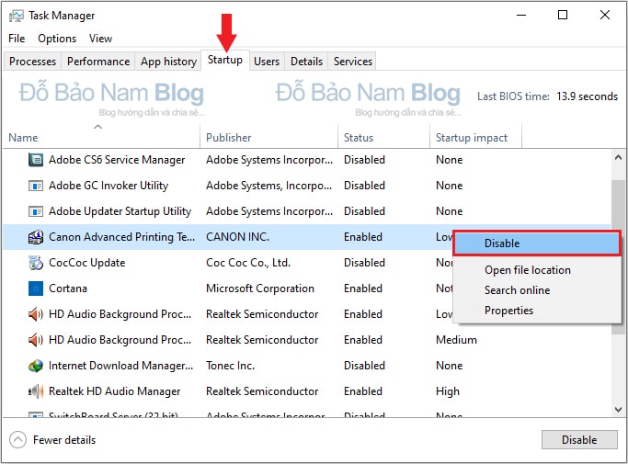
Task: Click the Adobe GC Invoker Utility icon
Action: pos(36,186)
